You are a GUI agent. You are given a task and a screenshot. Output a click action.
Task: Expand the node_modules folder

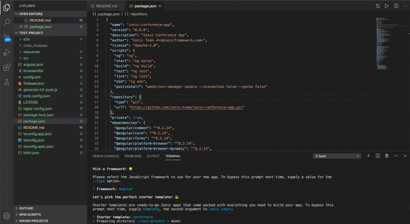pyautogui.click(x=50, y=46)
